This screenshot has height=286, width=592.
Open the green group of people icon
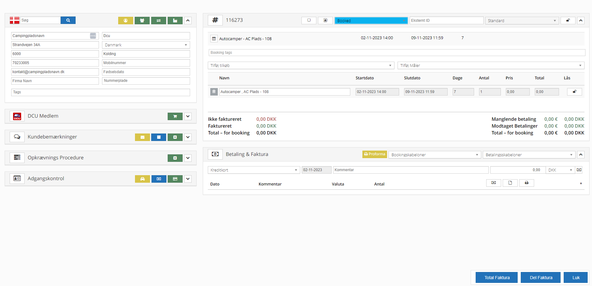pyautogui.click(x=142, y=21)
